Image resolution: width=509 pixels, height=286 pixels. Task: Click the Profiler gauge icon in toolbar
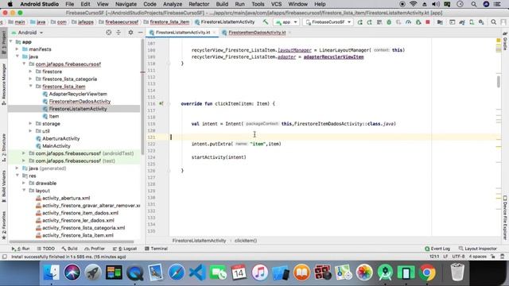pos(408,22)
